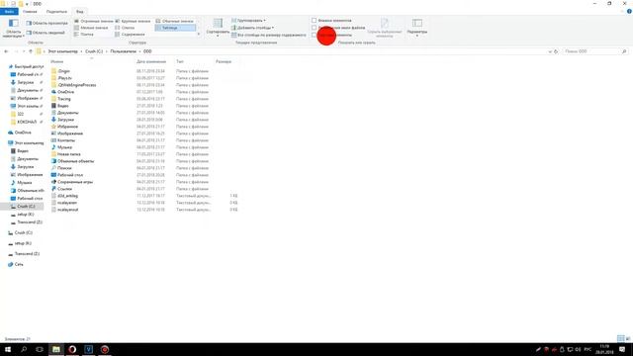Enable Область сведений details pane

(x=45, y=33)
